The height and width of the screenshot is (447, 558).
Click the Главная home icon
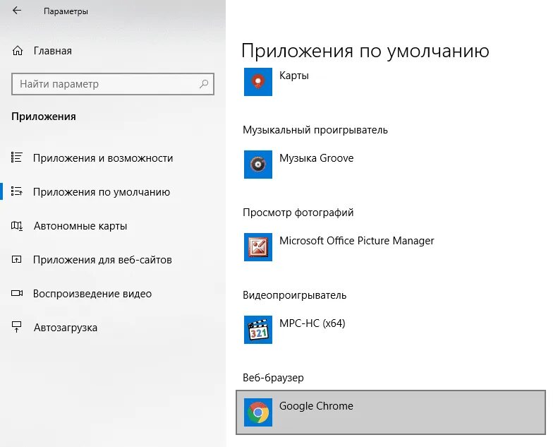(x=18, y=51)
